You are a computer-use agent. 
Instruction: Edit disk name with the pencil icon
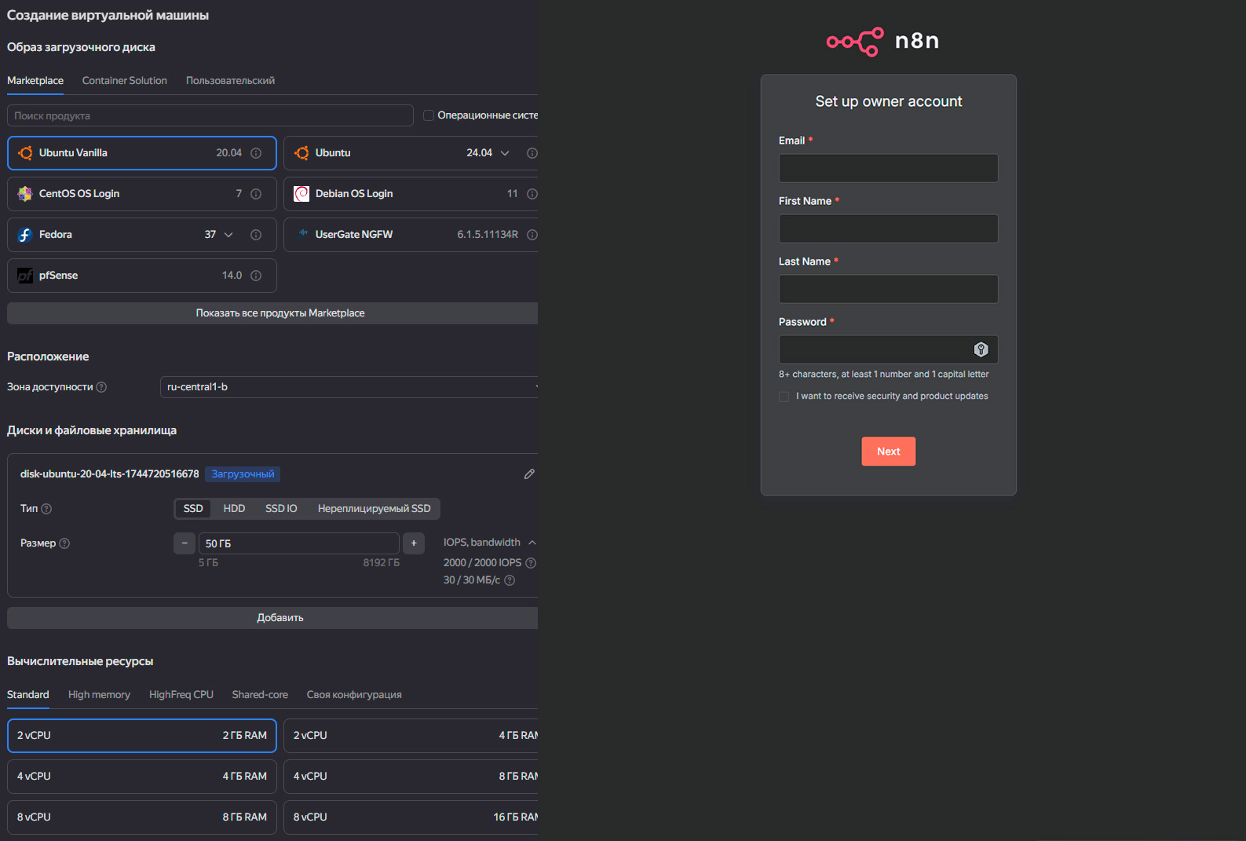[529, 474]
